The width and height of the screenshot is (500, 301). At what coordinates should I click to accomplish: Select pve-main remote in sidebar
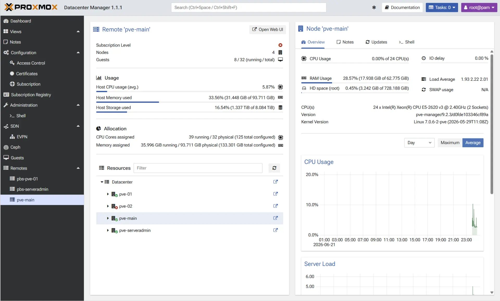coord(42,200)
